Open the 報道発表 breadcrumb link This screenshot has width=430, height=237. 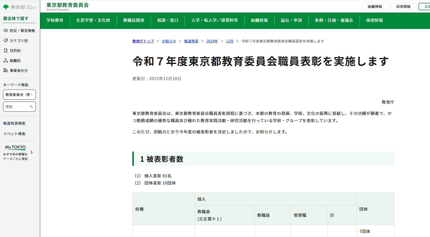pos(191,41)
